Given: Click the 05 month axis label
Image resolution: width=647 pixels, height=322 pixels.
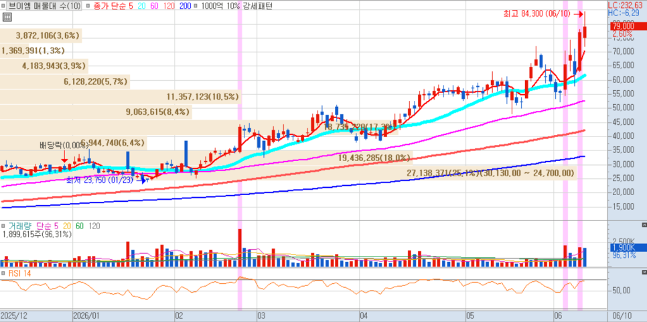Looking at the screenshot, I should pyautogui.click(x=470, y=315).
